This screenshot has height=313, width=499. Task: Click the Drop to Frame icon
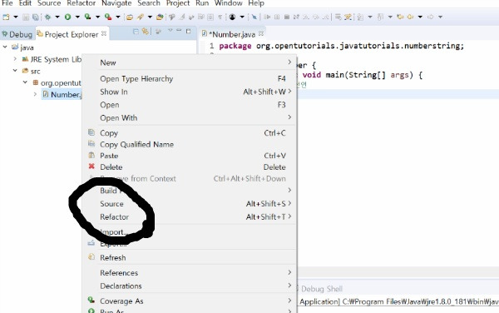tap(338, 17)
